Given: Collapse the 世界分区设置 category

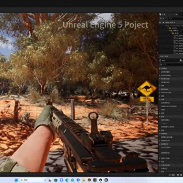Looking at the screenshot, I should click(x=160, y=165).
